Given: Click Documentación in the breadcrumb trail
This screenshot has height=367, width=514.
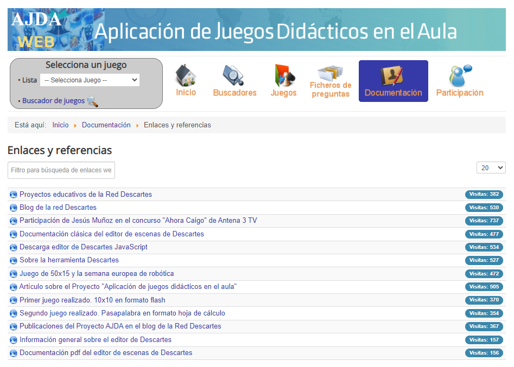Looking at the screenshot, I should coord(106,125).
